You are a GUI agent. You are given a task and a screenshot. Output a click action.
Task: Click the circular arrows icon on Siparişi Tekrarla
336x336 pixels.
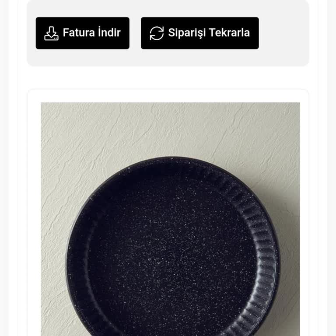(157, 33)
